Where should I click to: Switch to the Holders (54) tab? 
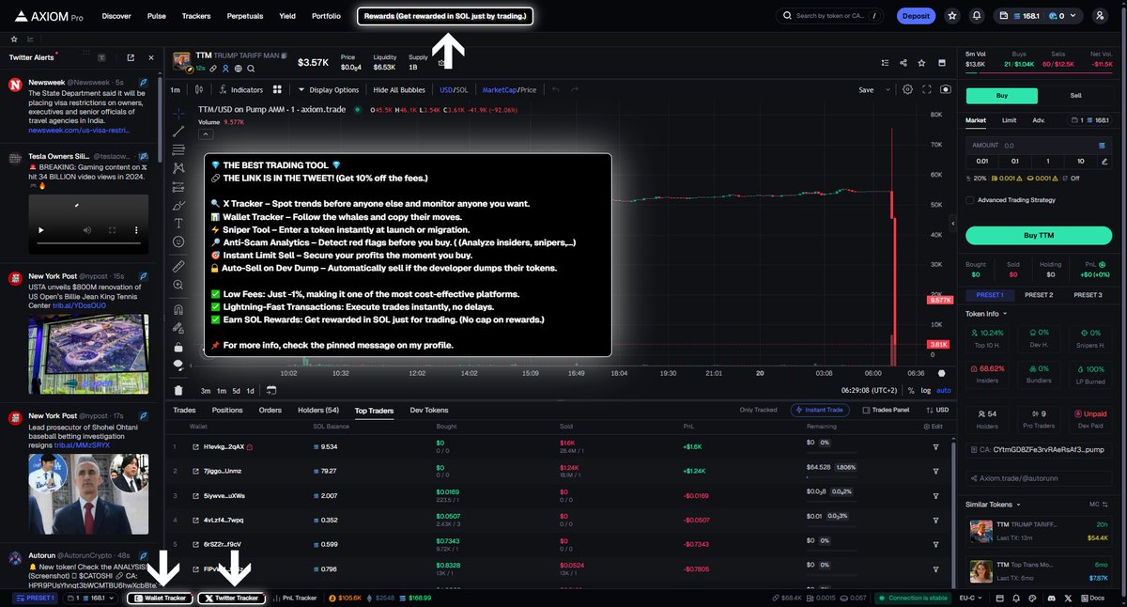pos(318,410)
